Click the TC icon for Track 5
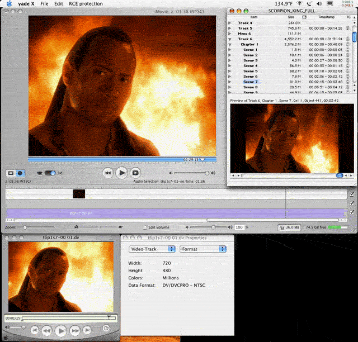Screen dimensions: 358x342 click(348, 28)
